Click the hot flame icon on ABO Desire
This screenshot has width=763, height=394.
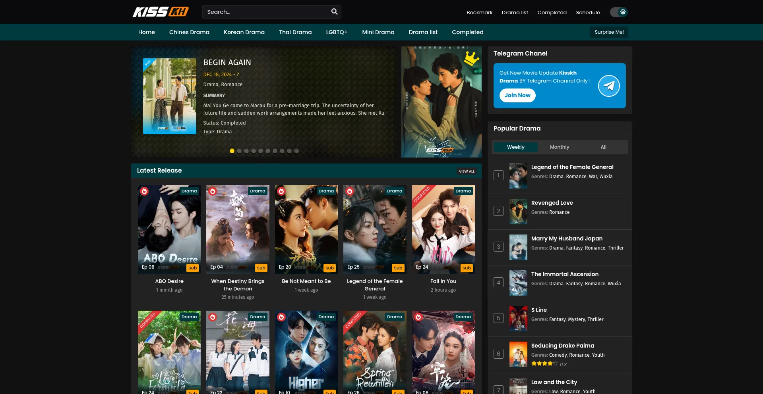point(144,191)
